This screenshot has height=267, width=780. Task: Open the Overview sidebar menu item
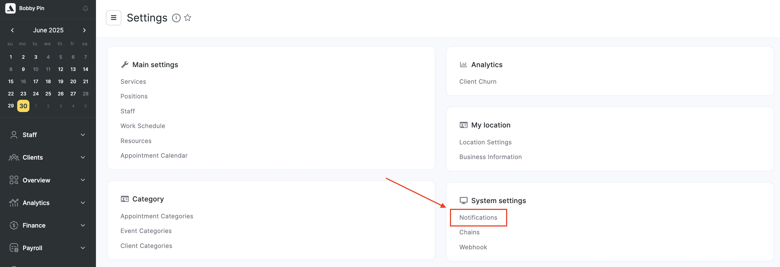click(48, 180)
